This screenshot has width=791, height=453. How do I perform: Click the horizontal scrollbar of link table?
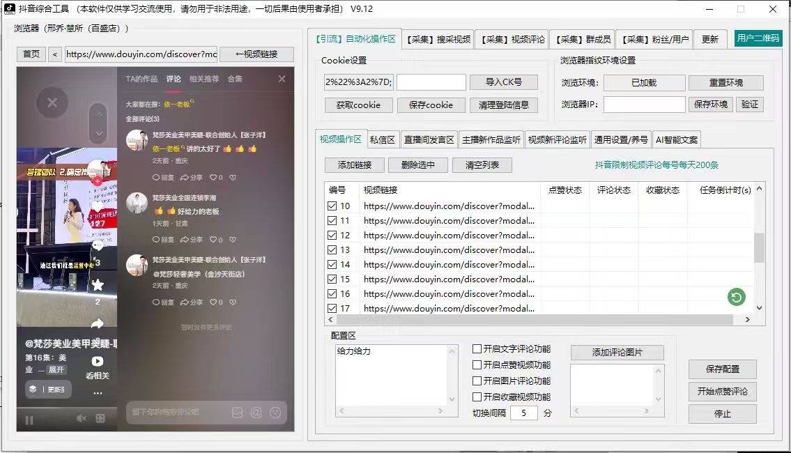coord(535,319)
